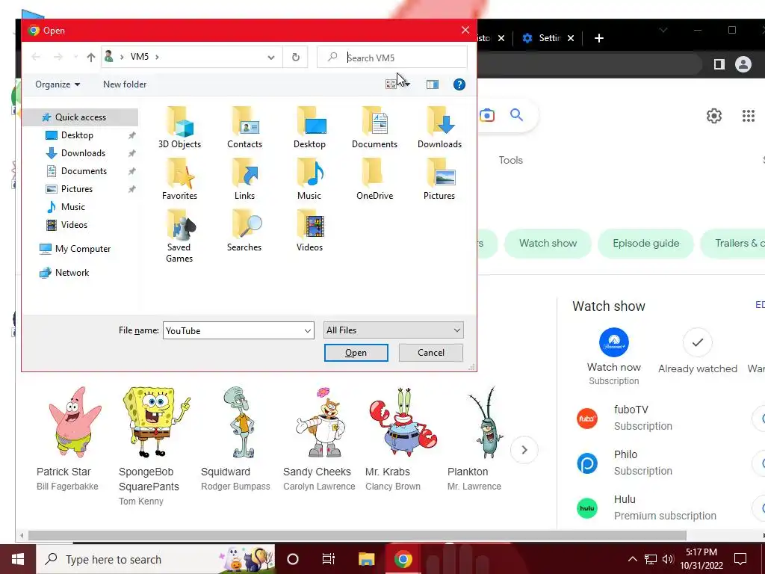Open the File name dropdown arrow

308,331
